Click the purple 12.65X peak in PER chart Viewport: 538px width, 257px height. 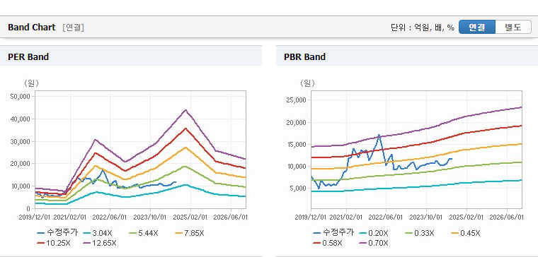(185, 110)
